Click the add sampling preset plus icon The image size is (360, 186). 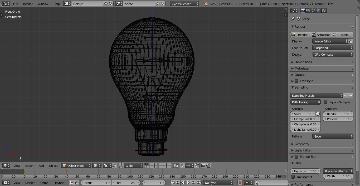point(345,95)
